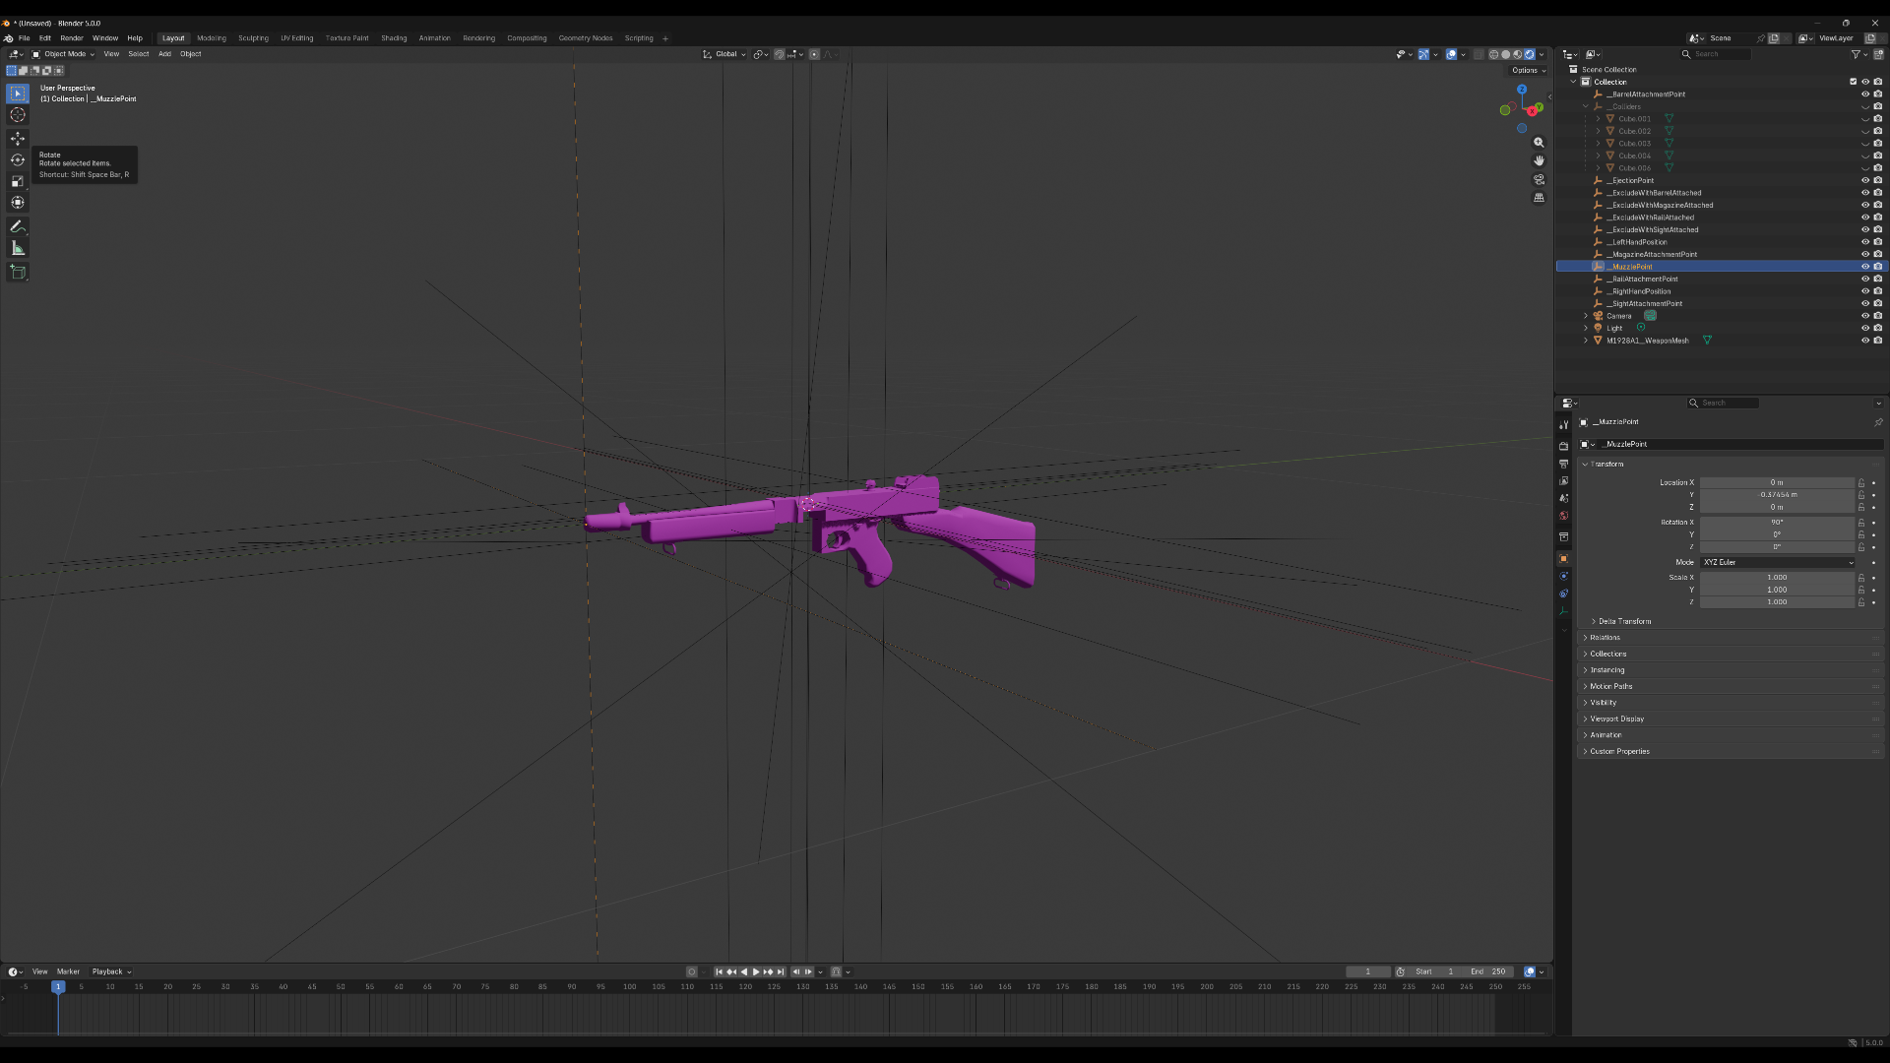
Task: Hide __EjectionPoint with its eye icon
Action: pyautogui.click(x=1864, y=180)
